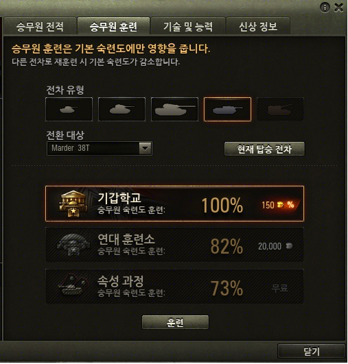Click the 현재 탑승 전차 button
The height and width of the screenshot is (364, 348).
(x=264, y=149)
